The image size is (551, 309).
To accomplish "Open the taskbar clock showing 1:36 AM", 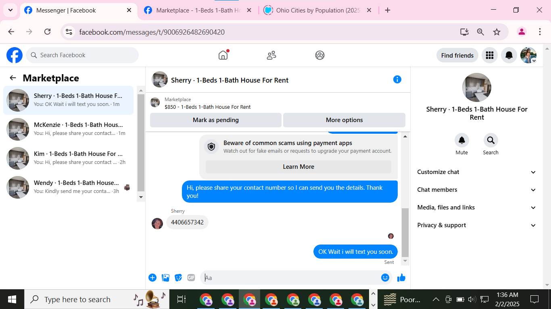I will [508, 299].
